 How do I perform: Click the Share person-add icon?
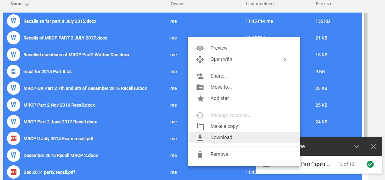(200, 76)
